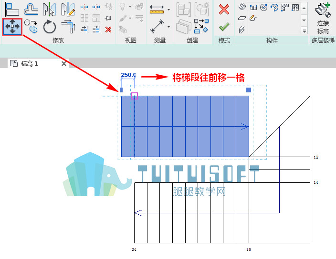Image resolution: width=336 pixels, height=259 pixels.
Task: Select the Copy tool icon
Action: [x=31, y=26]
